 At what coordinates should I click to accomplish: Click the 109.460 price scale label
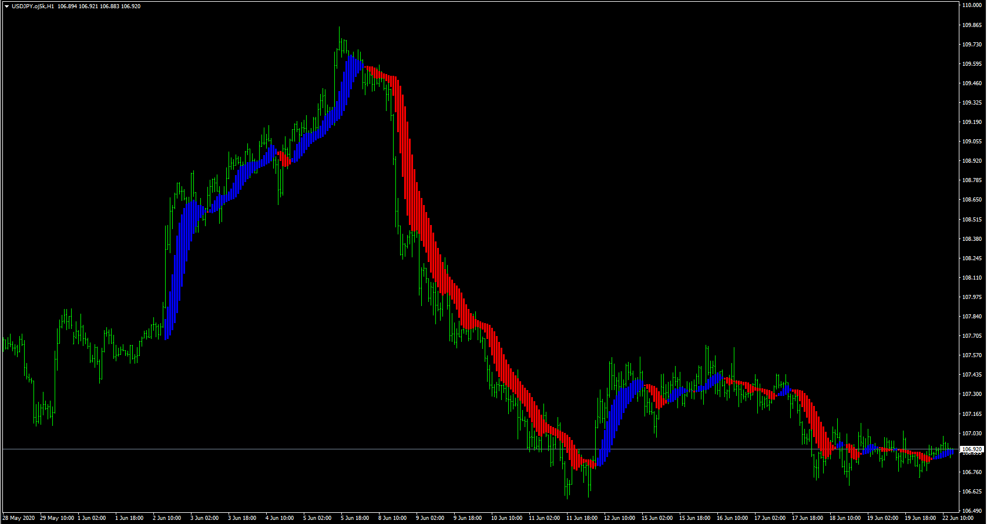[x=972, y=83]
